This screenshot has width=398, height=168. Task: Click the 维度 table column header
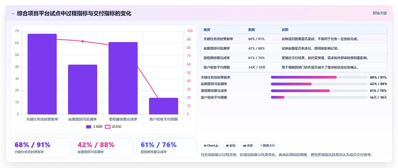207,30
